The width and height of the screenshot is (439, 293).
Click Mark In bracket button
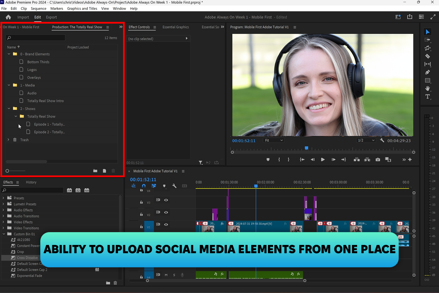click(279, 160)
